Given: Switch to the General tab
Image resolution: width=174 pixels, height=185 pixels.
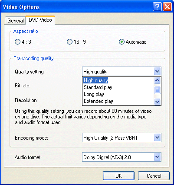Looking at the screenshot, I should tap(15, 21).
